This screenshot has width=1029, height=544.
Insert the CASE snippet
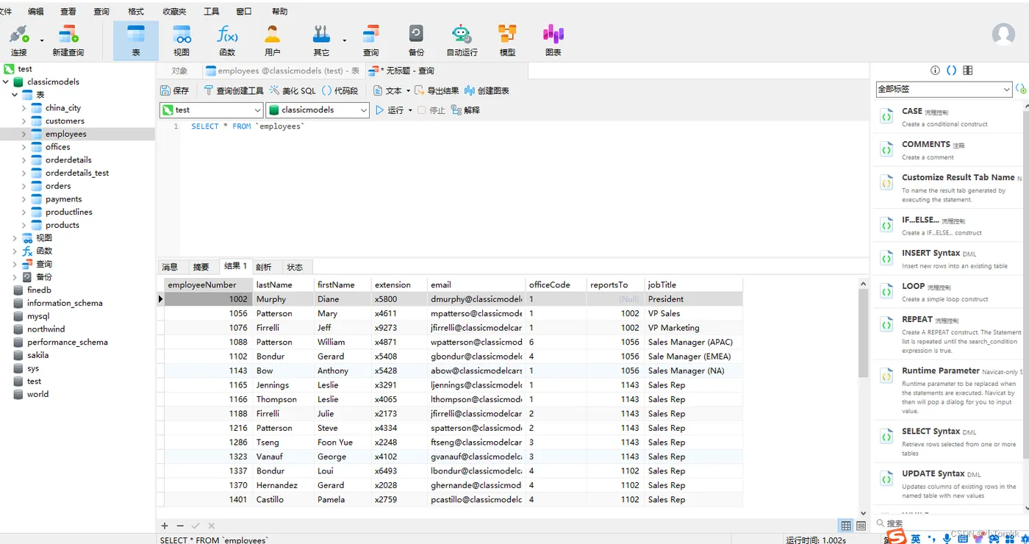(948, 117)
